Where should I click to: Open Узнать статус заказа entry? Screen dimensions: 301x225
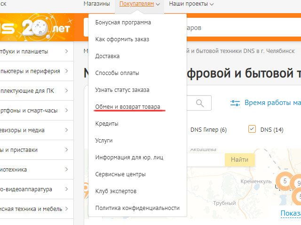click(122, 90)
